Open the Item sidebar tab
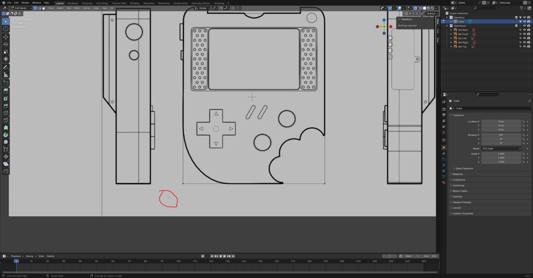533x278 pixels. click(438, 22)
